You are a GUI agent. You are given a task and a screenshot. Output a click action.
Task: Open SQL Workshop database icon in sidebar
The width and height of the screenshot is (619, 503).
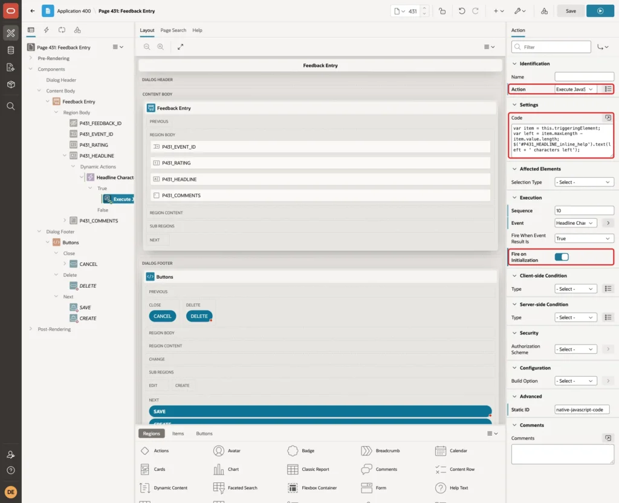[11, 50]
